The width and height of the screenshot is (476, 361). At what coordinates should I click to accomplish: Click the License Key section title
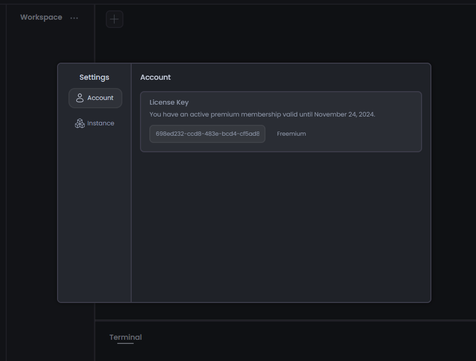pyautogui.click(x=169, y=103)
